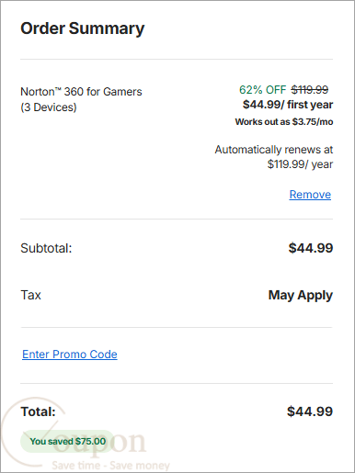Open the Enter Promo Code link
This screenshot has width=355, height=473.
point(70,355)
